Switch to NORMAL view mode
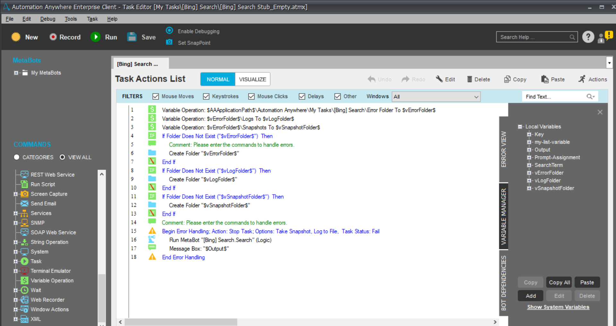The height and width of the screenshot is (326, 616). pyautogui.click(x=218, y=79)
